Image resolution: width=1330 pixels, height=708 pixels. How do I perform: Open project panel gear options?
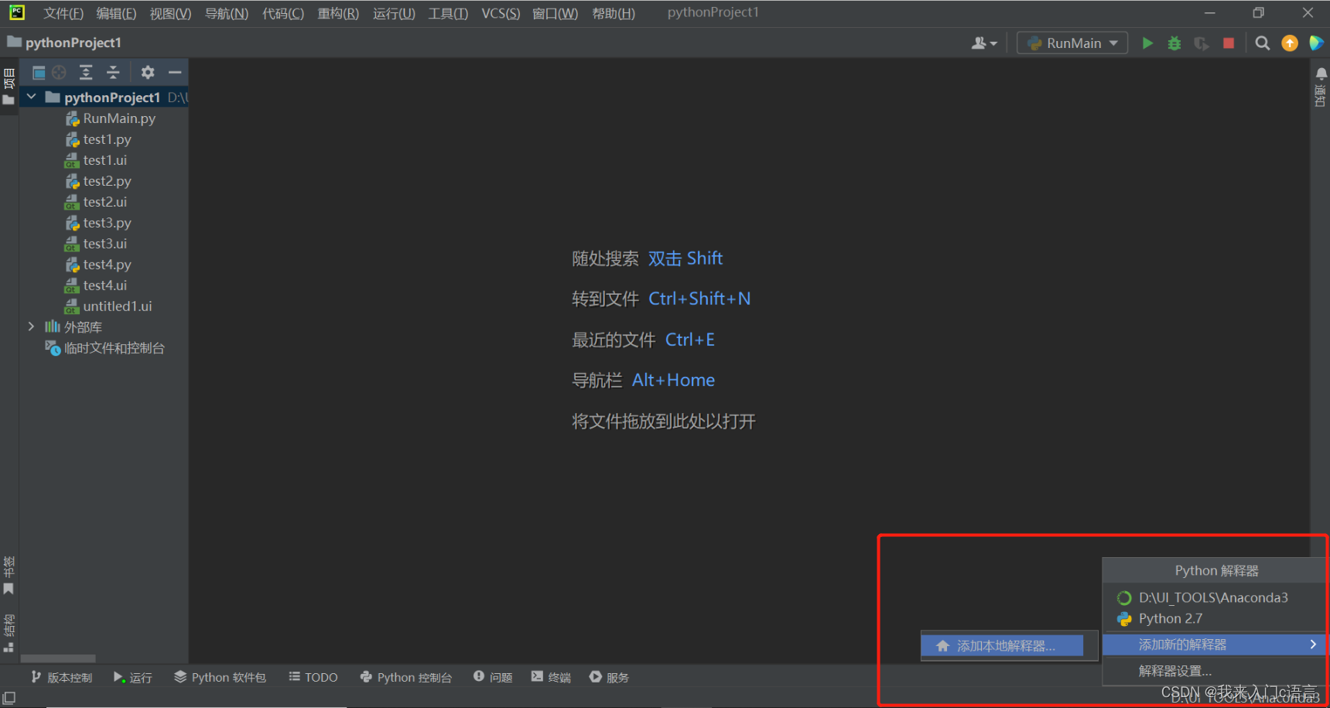(x=148, y=73)
